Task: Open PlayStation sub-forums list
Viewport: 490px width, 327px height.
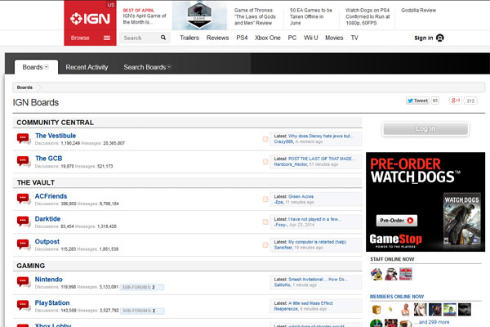Action: [142, 311]
